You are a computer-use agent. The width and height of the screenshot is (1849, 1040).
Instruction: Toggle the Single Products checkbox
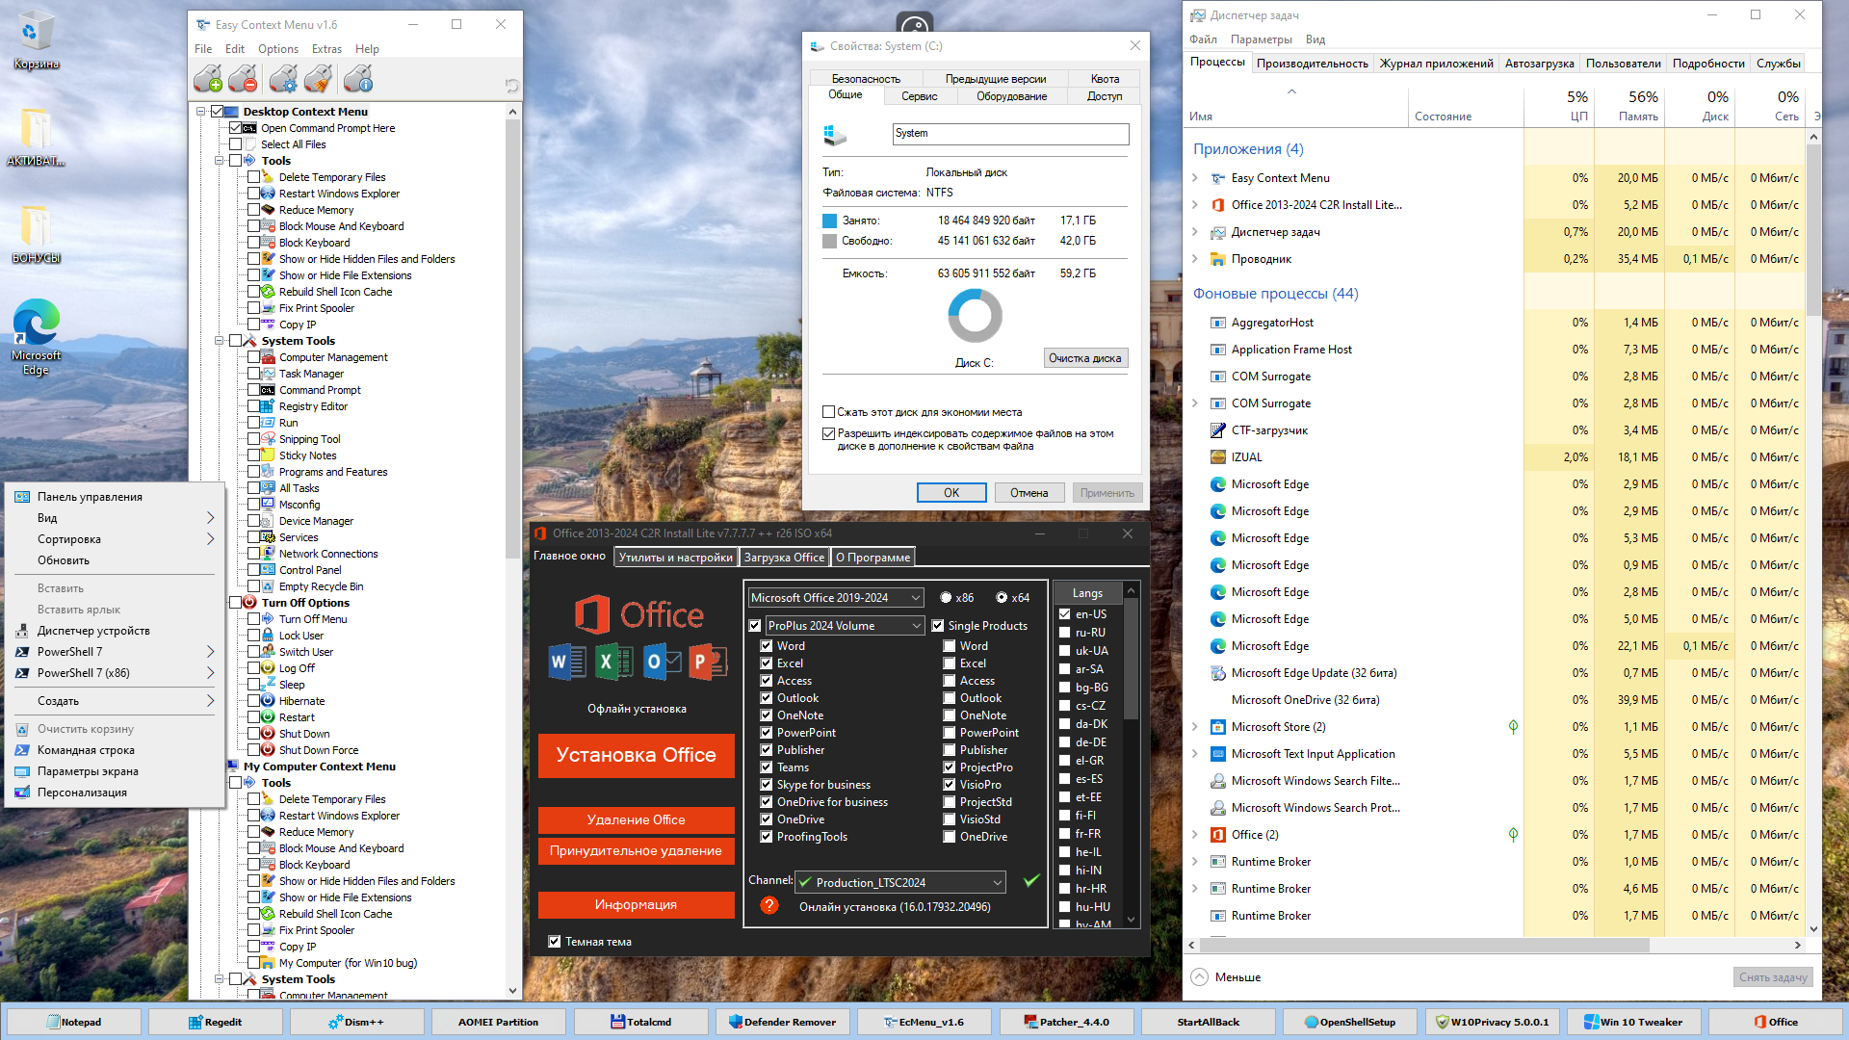pos(937,626)
